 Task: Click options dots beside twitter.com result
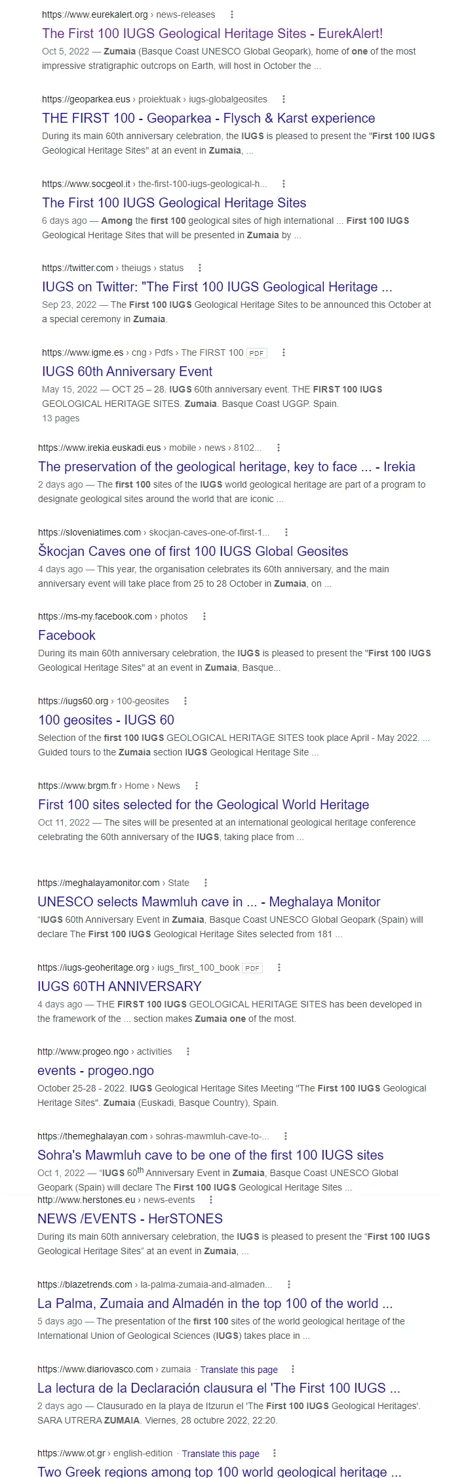coord(200,268)
